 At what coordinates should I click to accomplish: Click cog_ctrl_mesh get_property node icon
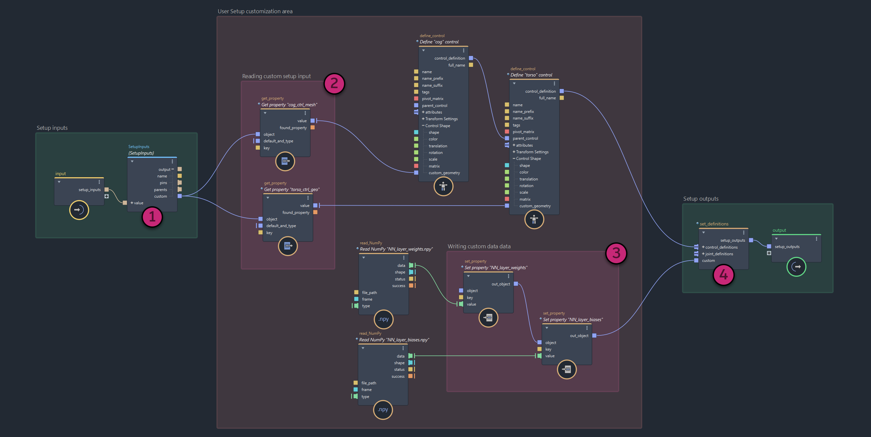pos(285,161)
